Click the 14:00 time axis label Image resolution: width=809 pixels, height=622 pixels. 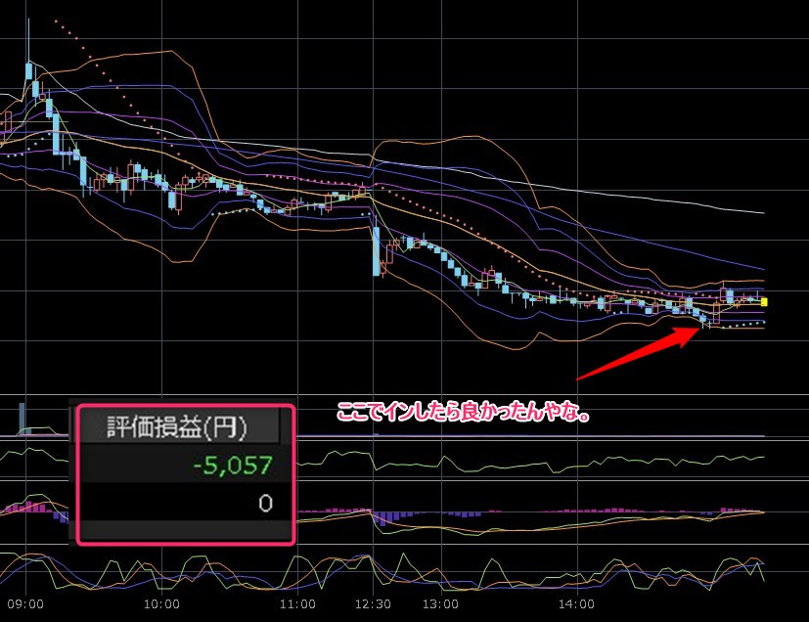tap(576, 604)
